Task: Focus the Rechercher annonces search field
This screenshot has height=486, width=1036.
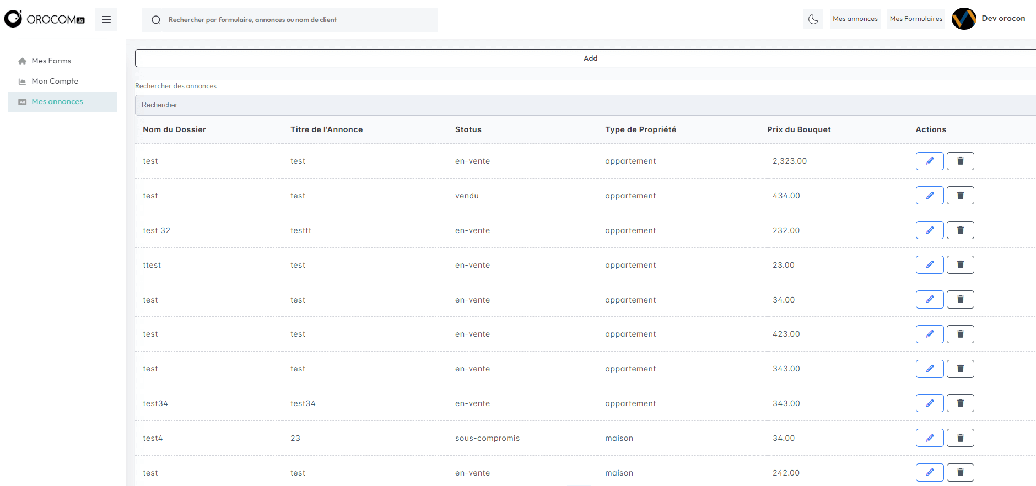Action: point(584,105)
